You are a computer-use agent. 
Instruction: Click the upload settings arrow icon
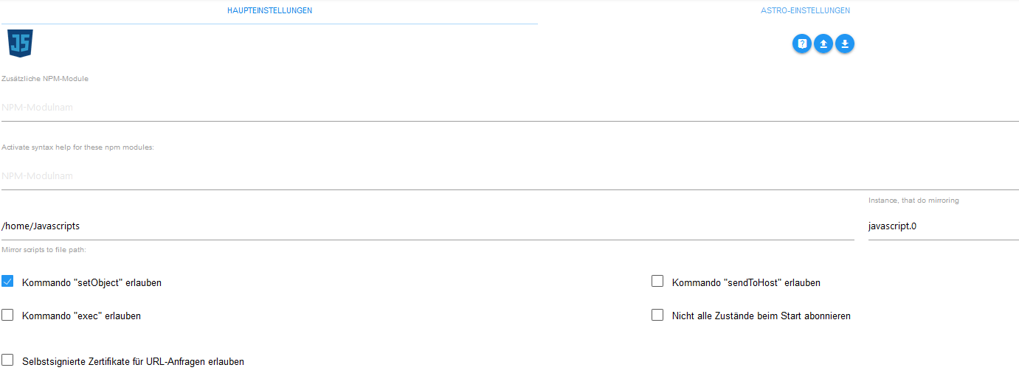click(x=823, y=43)
